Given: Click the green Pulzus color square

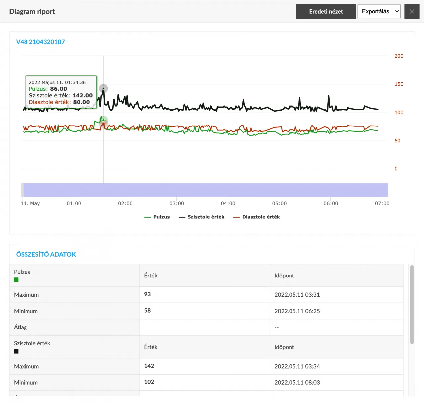Looking at the screenshot, I should (16, 280).
